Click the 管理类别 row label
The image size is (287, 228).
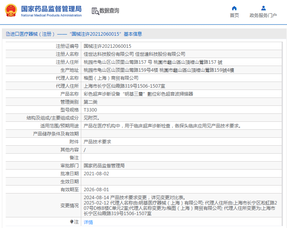point(69,102)
